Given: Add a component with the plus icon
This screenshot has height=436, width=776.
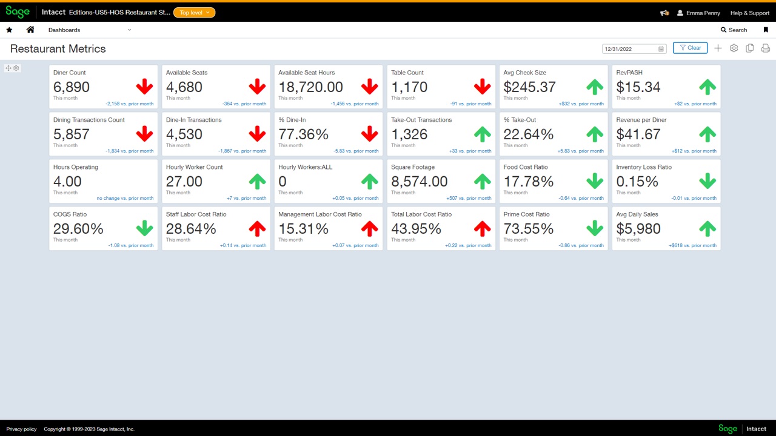Looking at the screenshot, I should pos(718,48).
